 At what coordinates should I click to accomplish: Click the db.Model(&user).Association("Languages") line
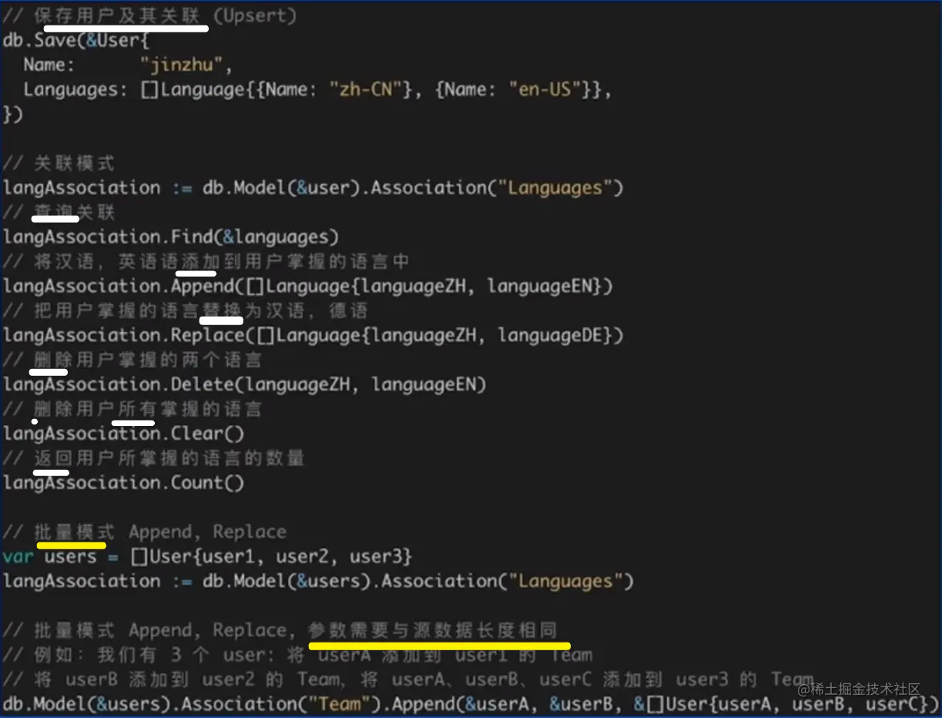click(313, 188)
